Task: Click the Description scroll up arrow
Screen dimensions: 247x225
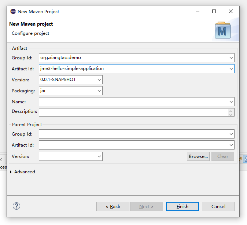Action: [x=231, y=111]
